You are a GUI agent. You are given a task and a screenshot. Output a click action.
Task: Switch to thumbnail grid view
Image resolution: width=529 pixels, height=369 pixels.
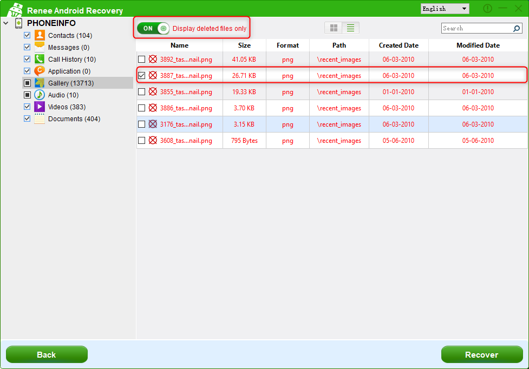tap(334, 28)
